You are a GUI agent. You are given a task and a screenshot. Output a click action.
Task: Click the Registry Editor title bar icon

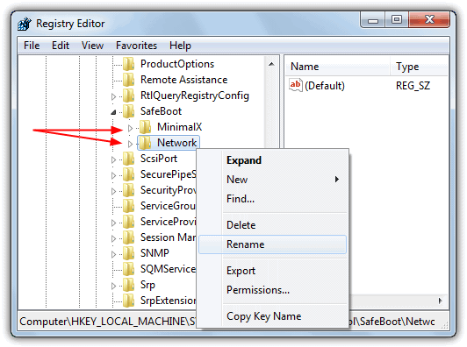click(x=24, y=24)
